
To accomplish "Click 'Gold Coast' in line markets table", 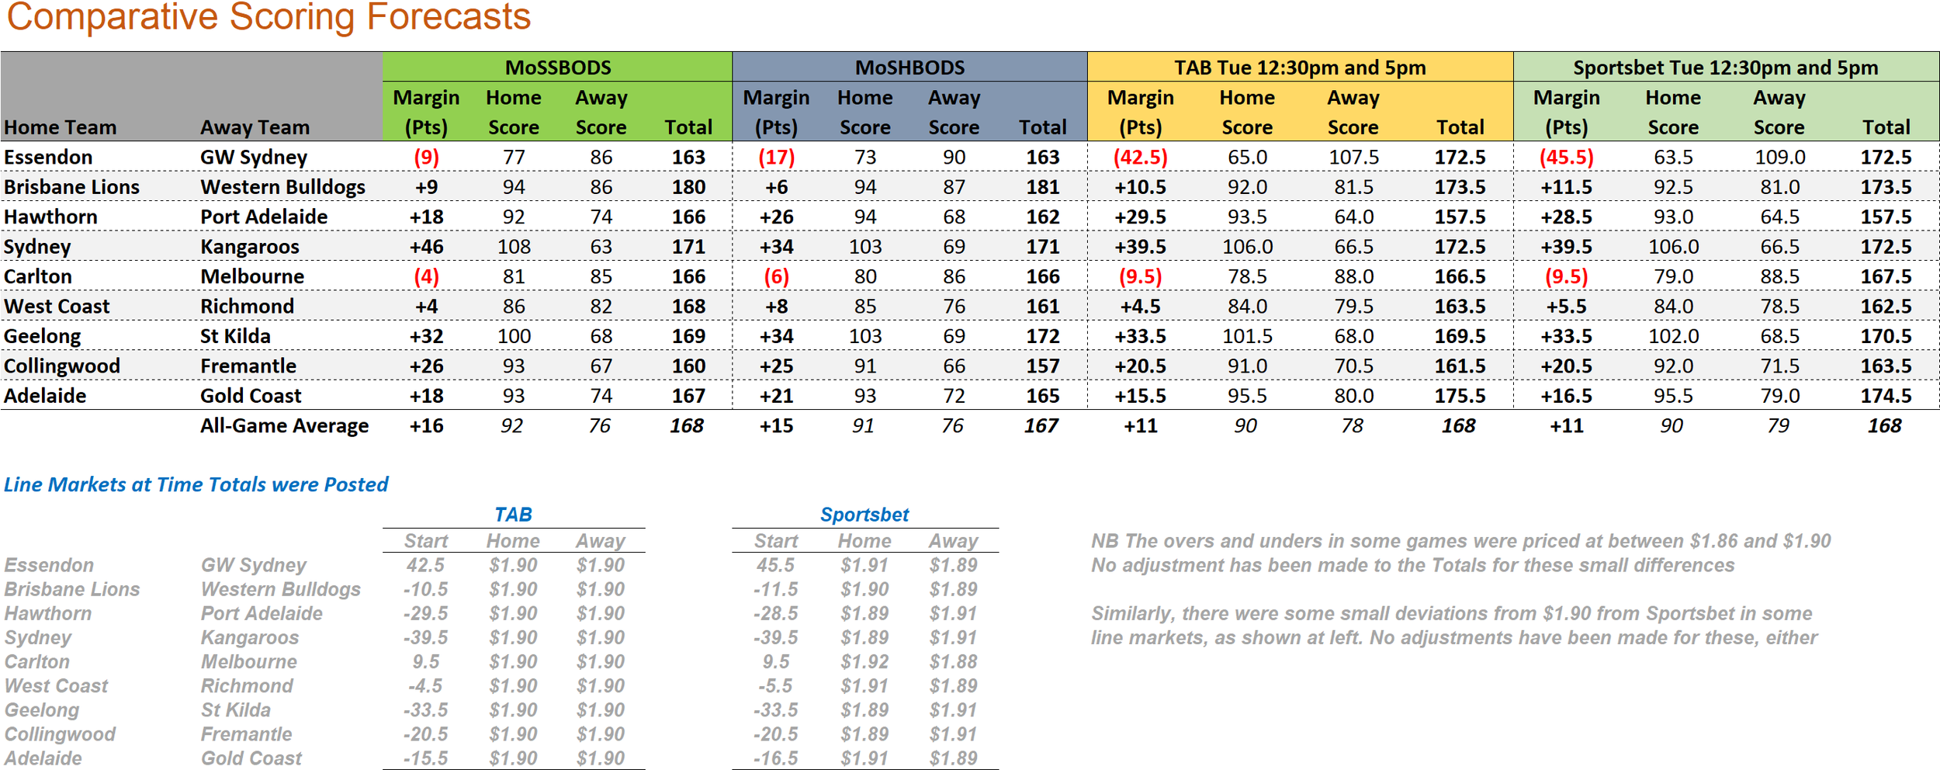I will coord(251,758).
